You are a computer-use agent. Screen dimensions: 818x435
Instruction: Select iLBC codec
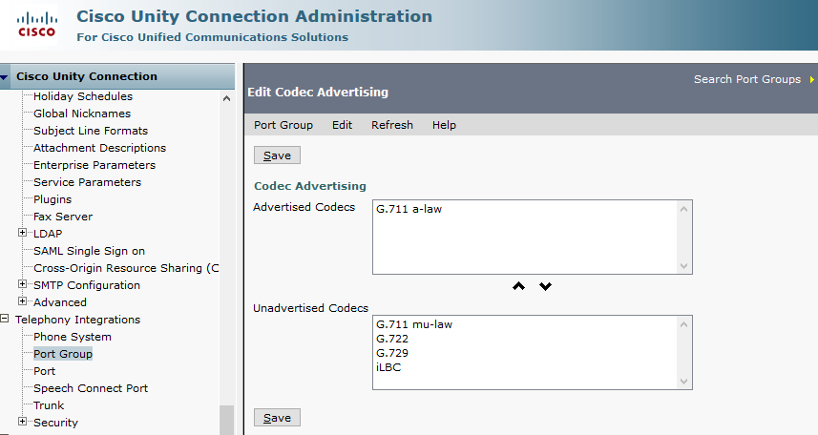pos(388,367)
